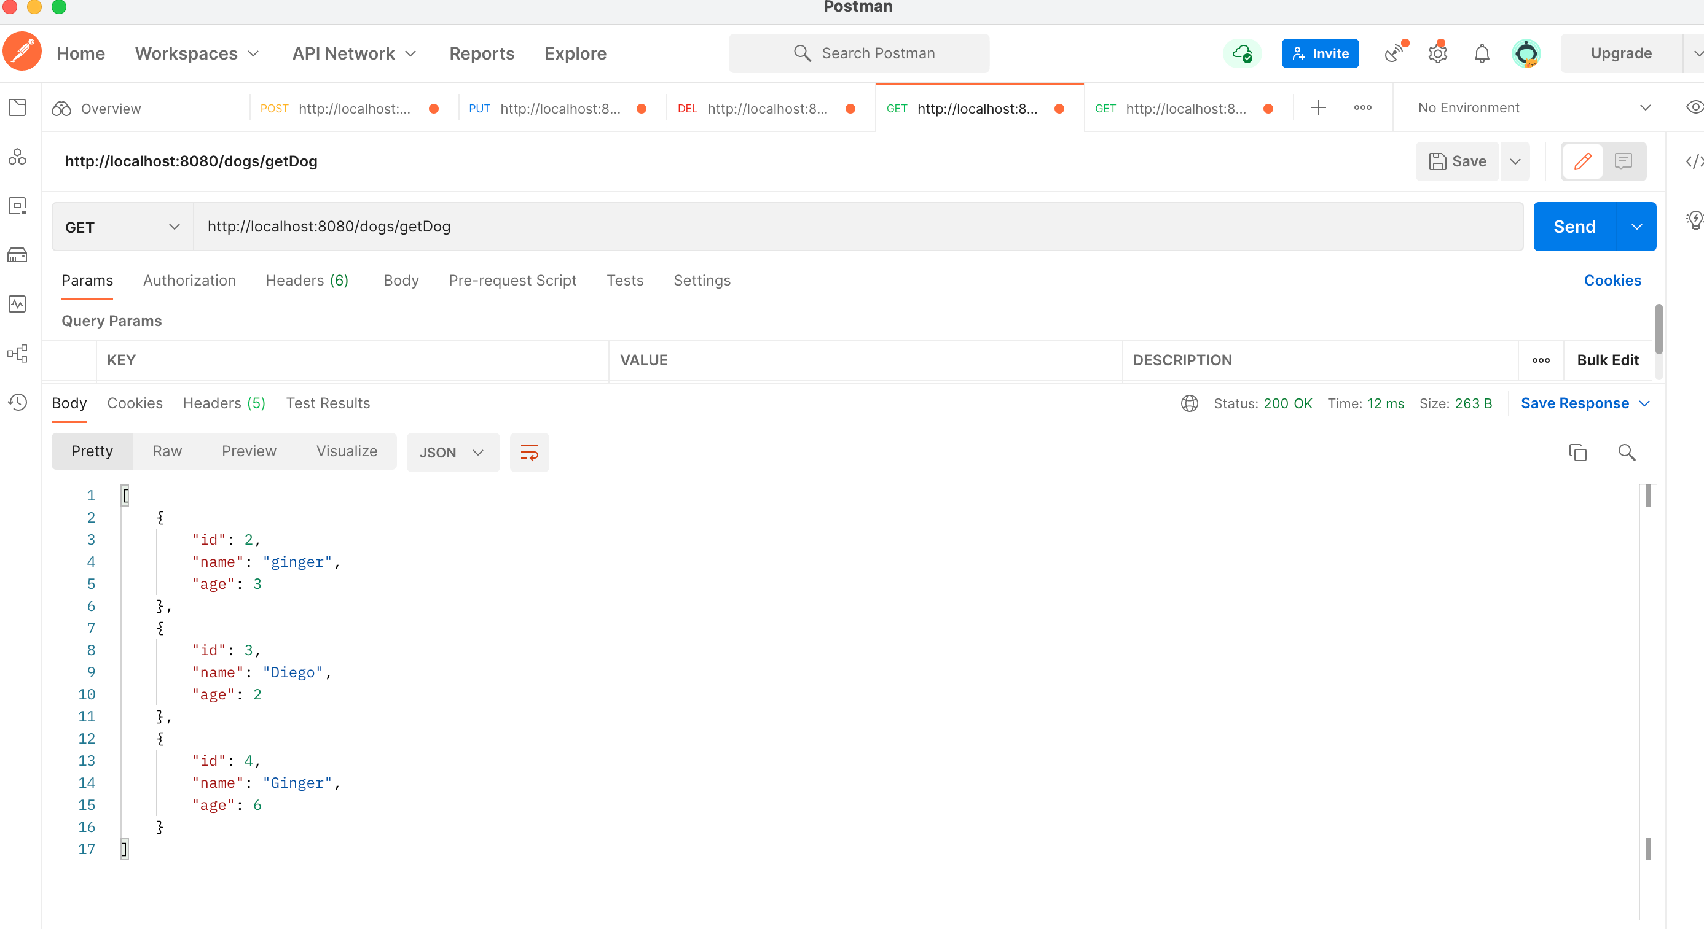1704x929 pixels.
Task: Click the Send button
Action: point(1574,227)
